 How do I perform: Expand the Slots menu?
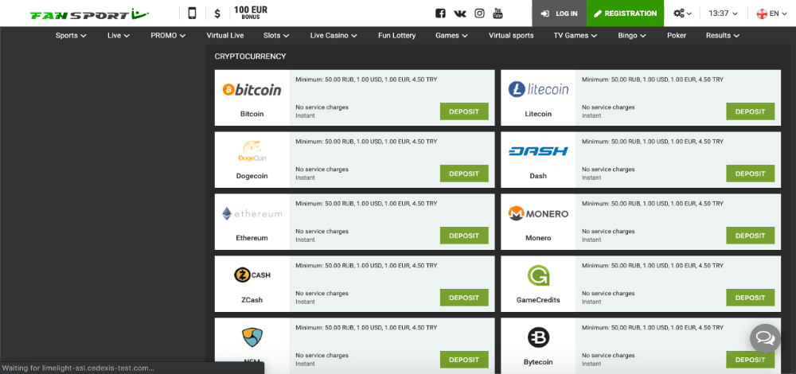pyautogui.click(x=277, y=36)
